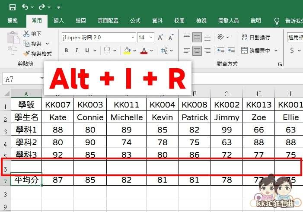303x212 pixels.
Task: Toggle Wrap Text (自動換行)
Action: (x=255, y=38)
